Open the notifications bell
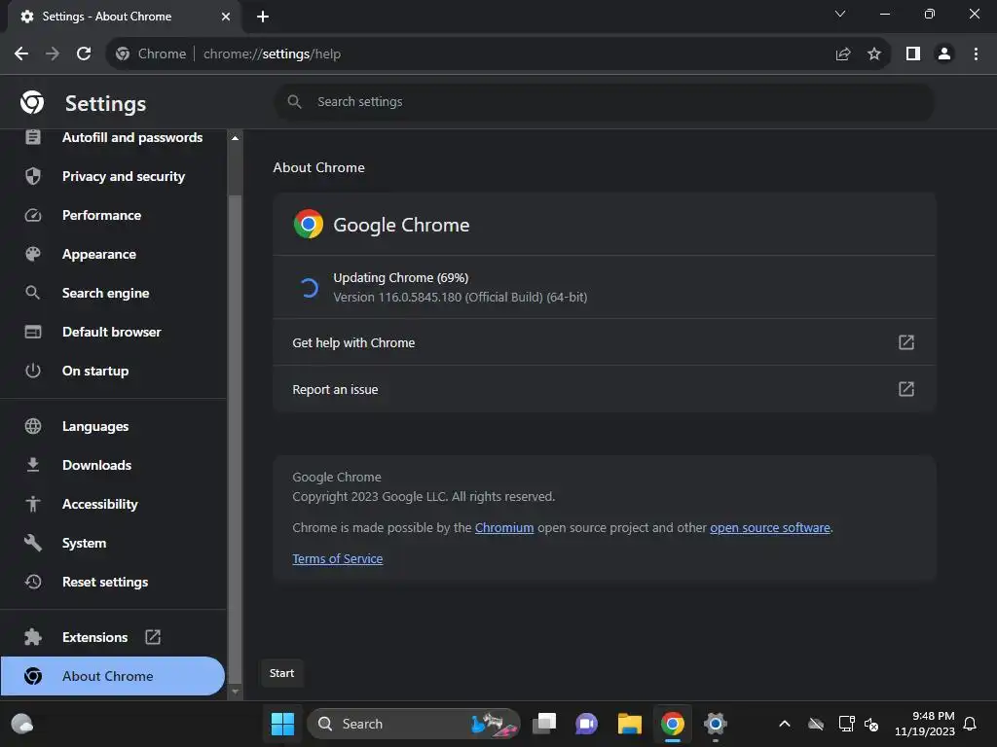The image size is (997, 747). tap(970, 724)
